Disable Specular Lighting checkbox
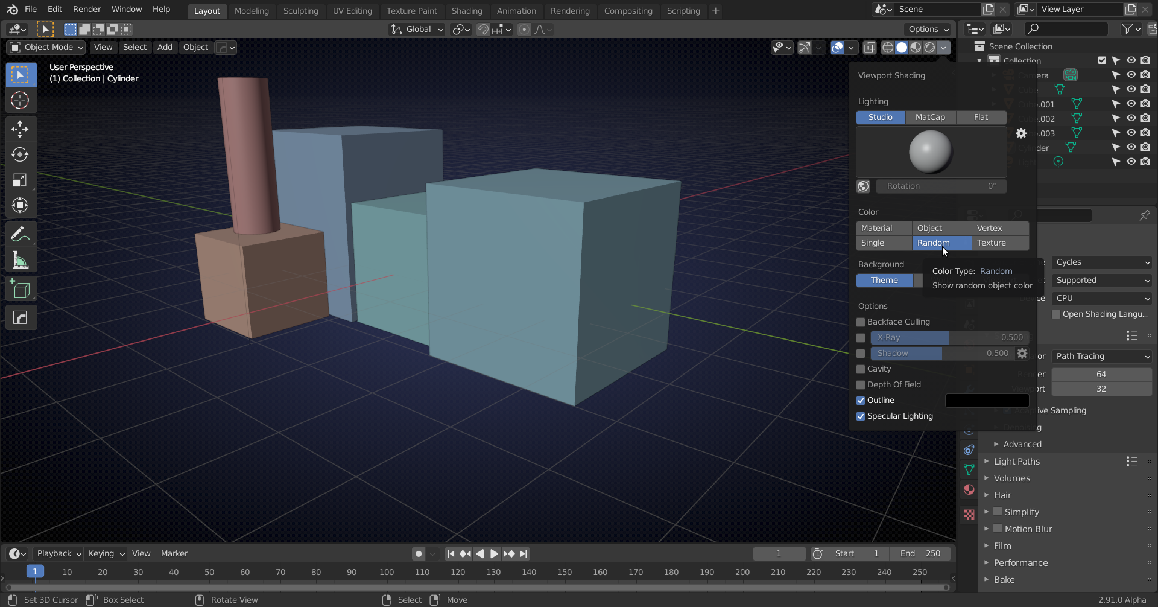1158x607 pixels. click(x=861, y=416)
